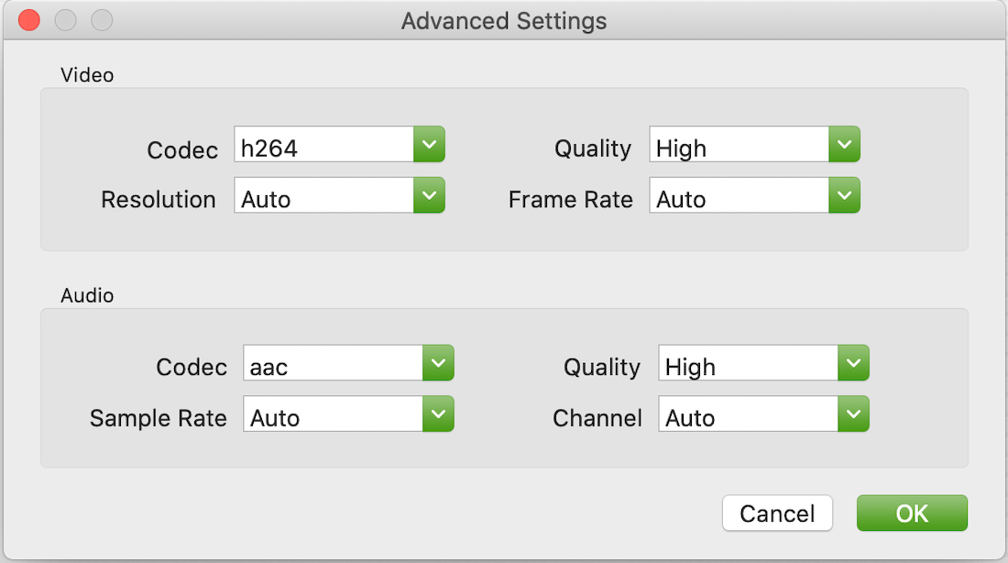The width and height of the screenshot is (1008, 563).
Task: Select the Auto frame rate field
Action: 739,196
